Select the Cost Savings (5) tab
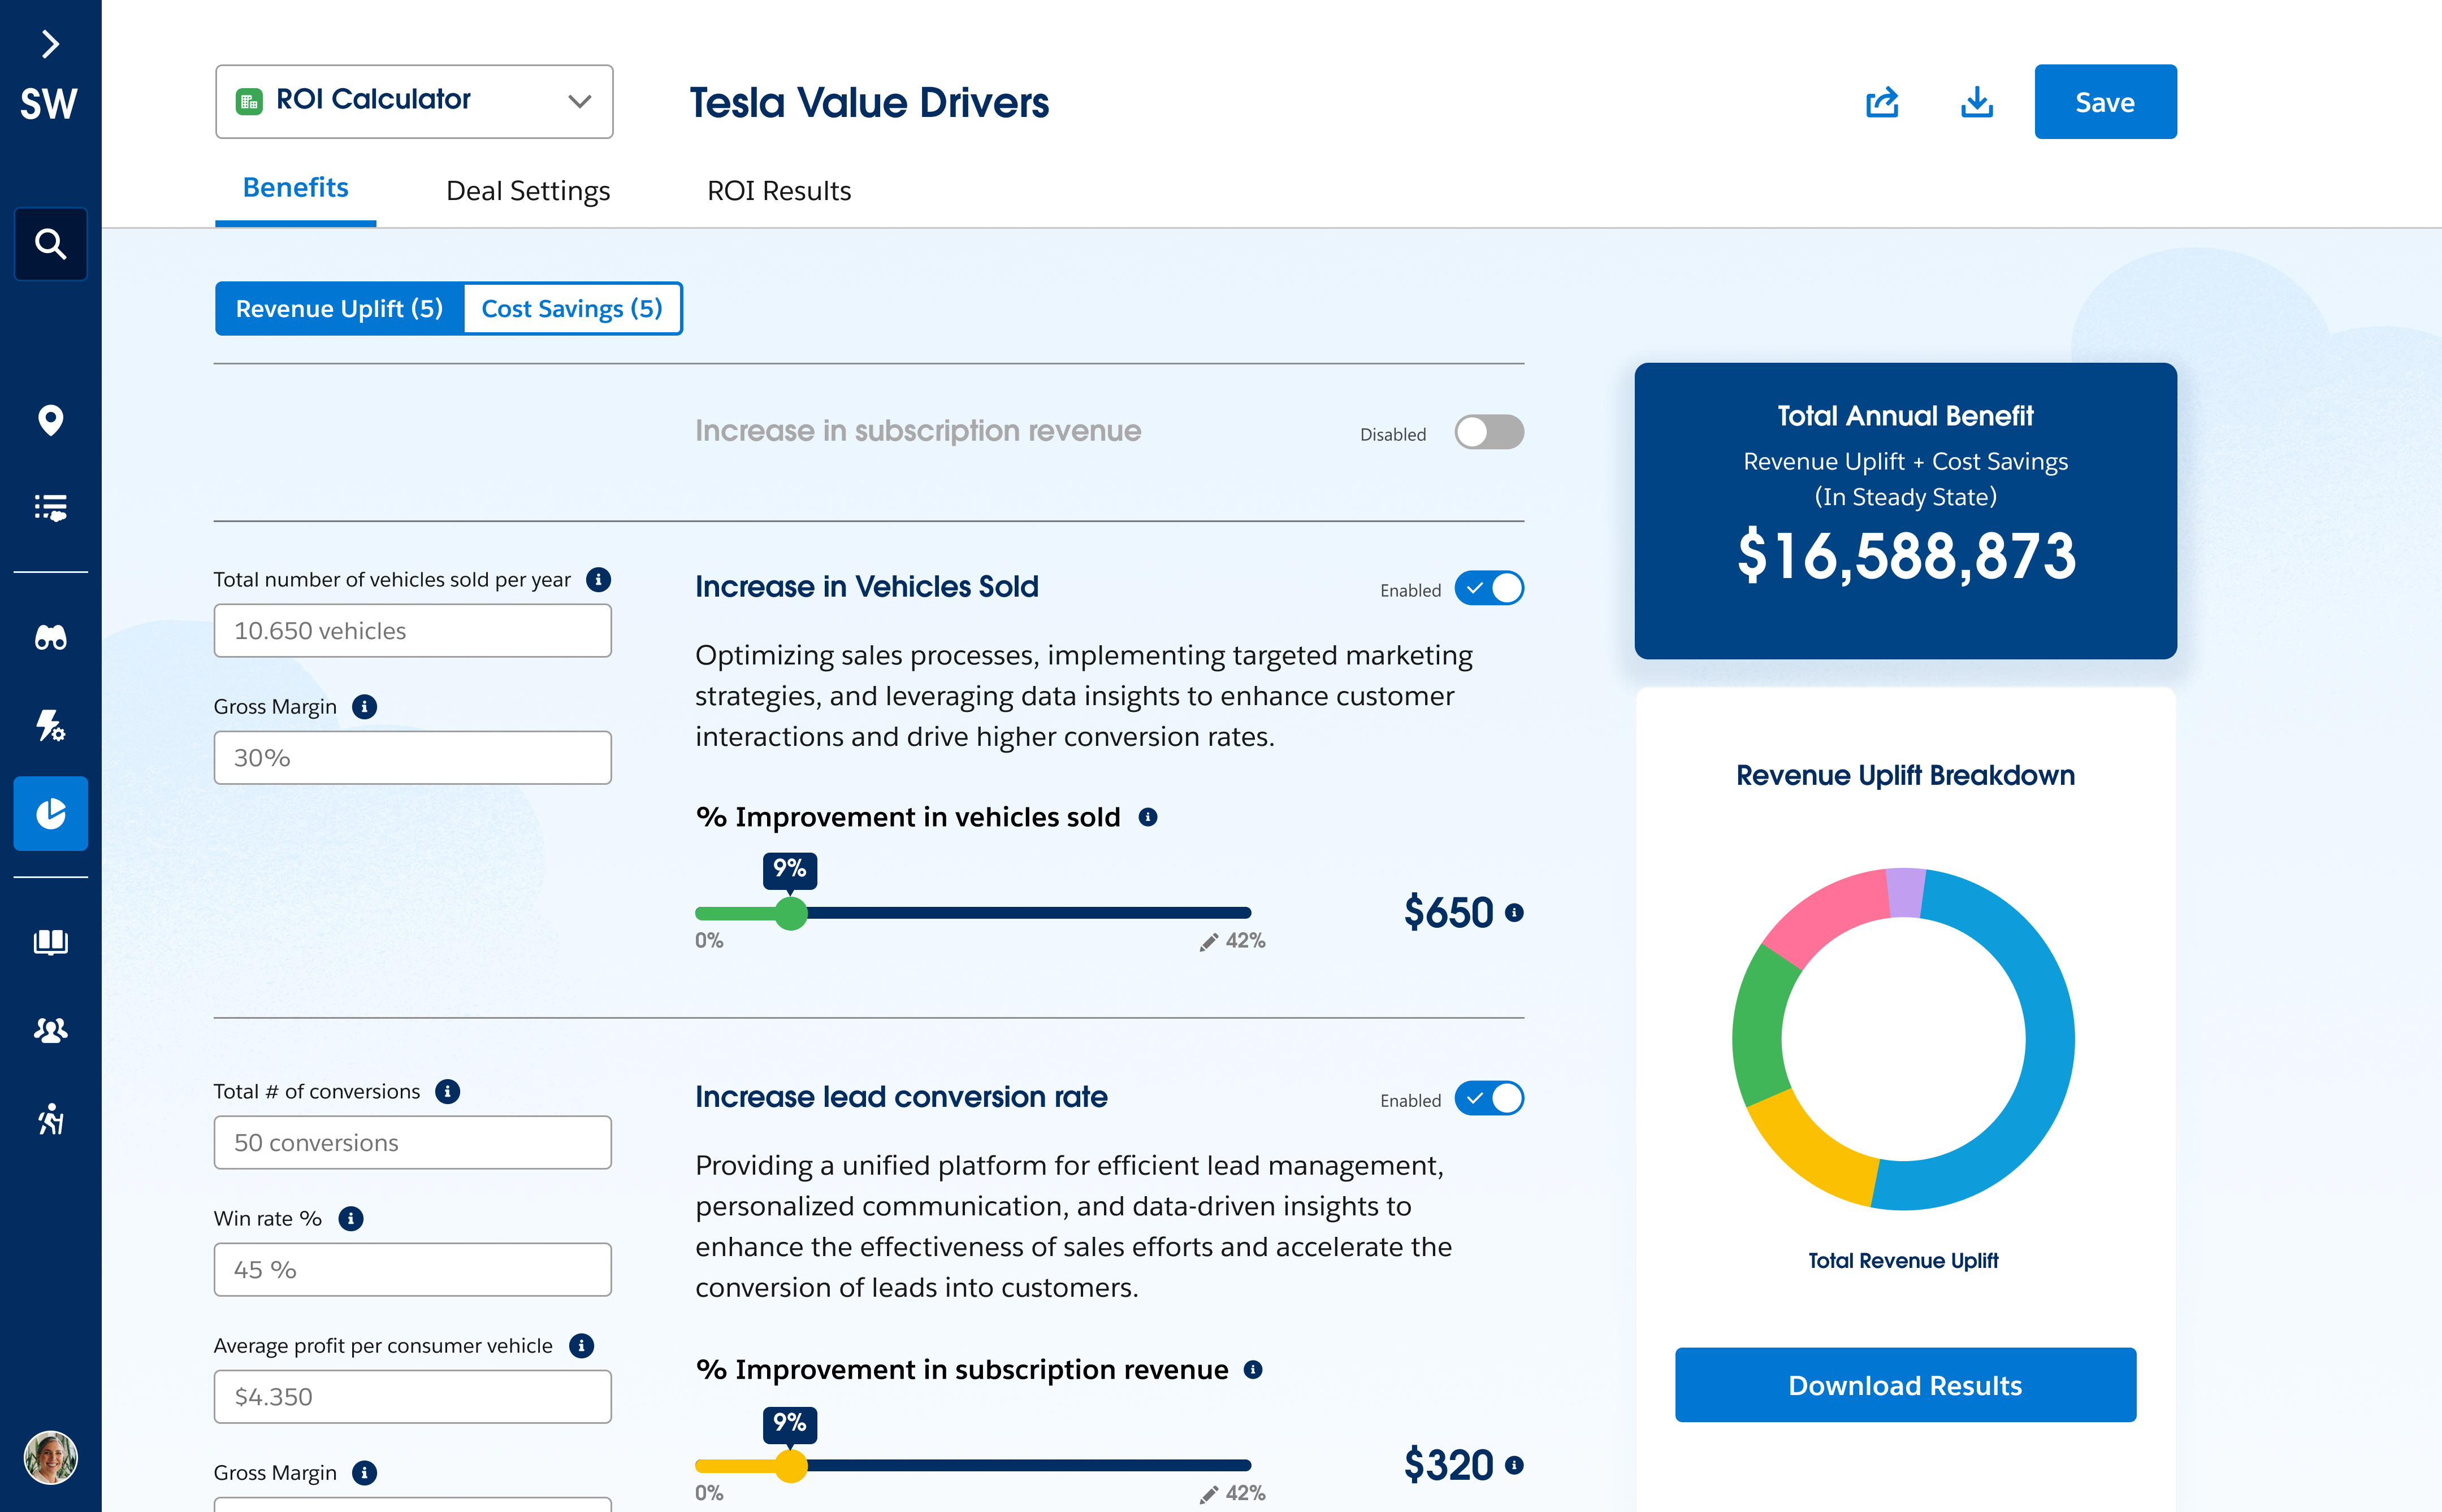Screen dimensions: 2442x1512 click(x=572, y=308)
